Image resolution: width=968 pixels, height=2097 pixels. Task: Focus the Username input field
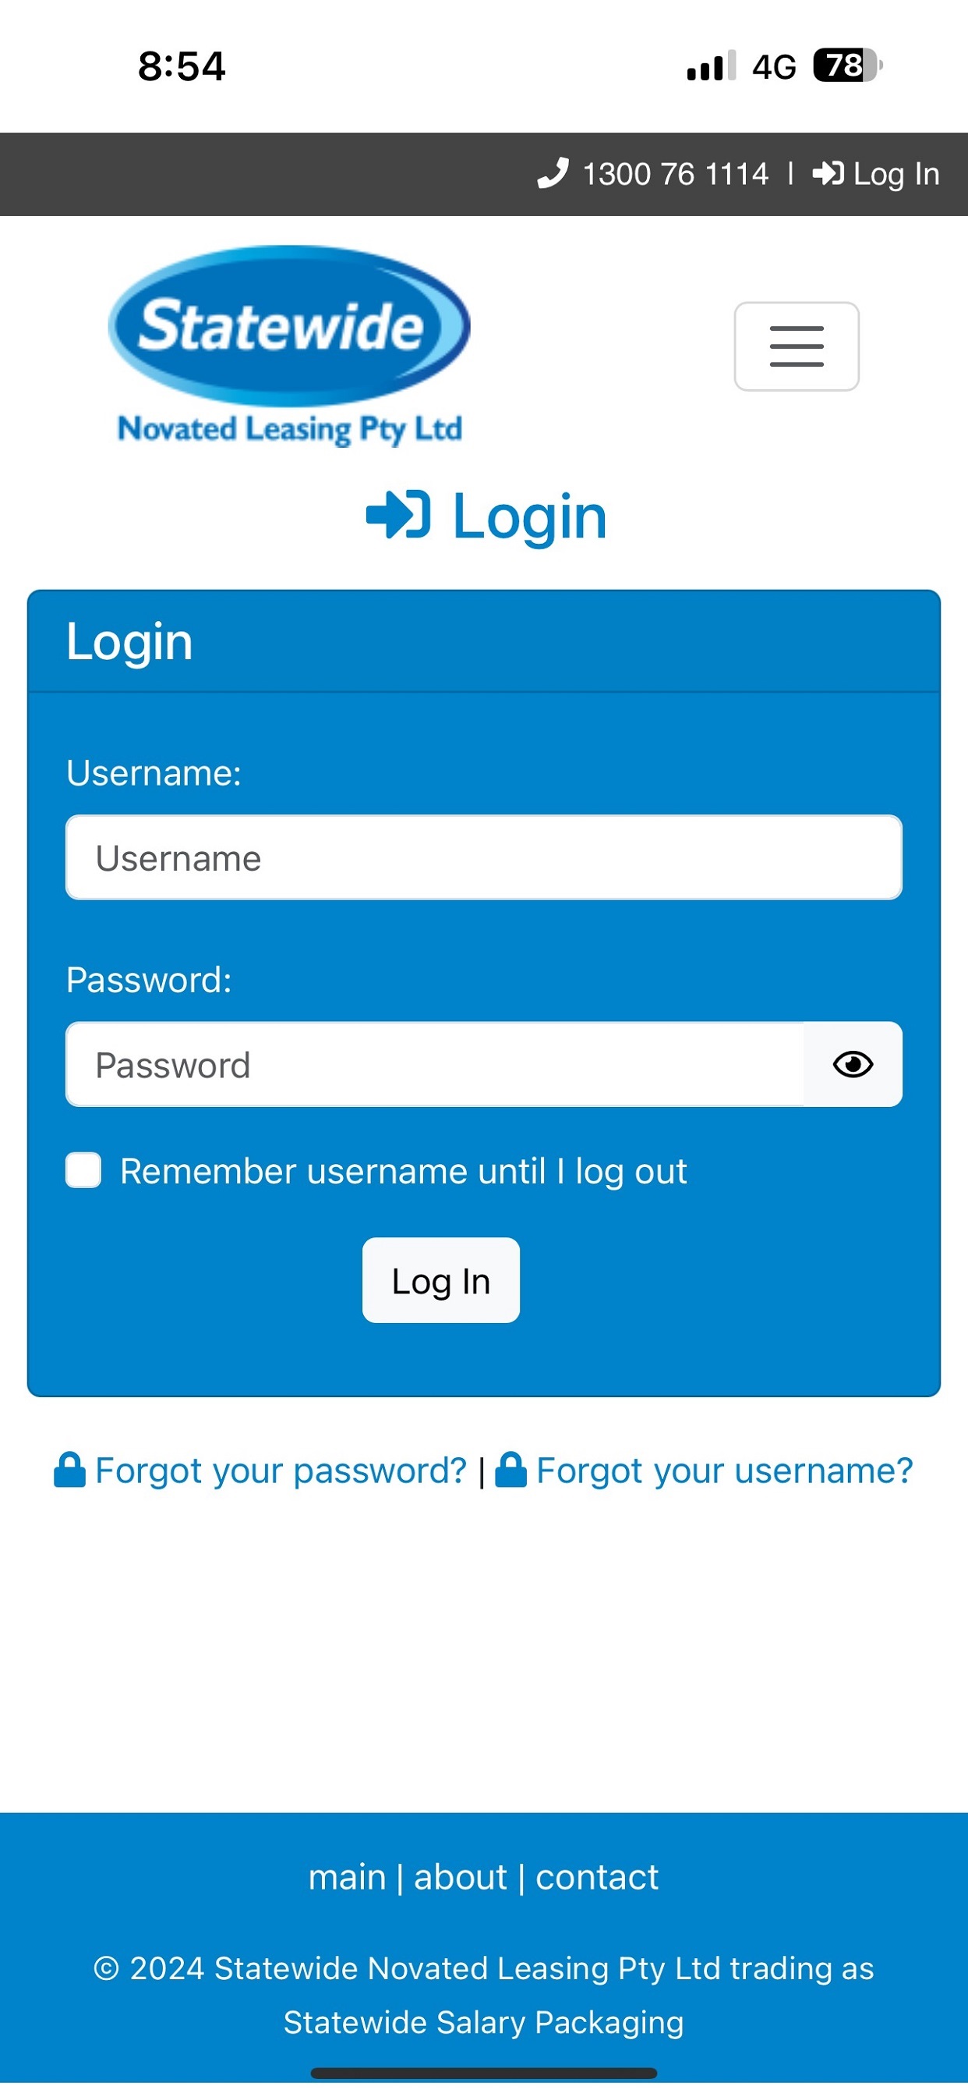[483, 857]
